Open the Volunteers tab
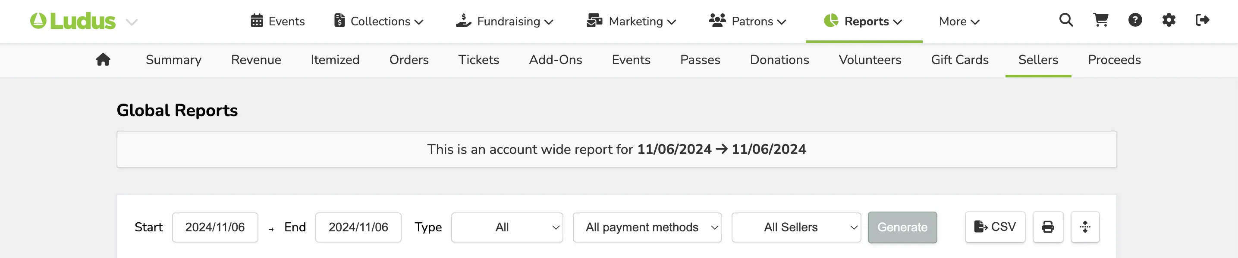 [870, 60]
